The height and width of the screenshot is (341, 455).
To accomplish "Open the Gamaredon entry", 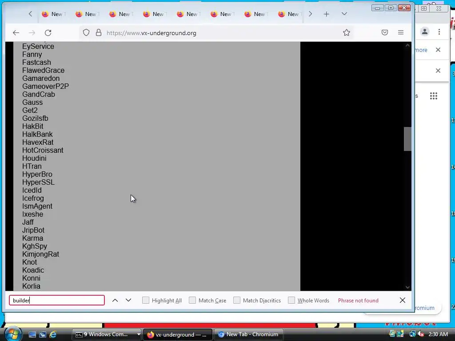I will tap(41, 78).
